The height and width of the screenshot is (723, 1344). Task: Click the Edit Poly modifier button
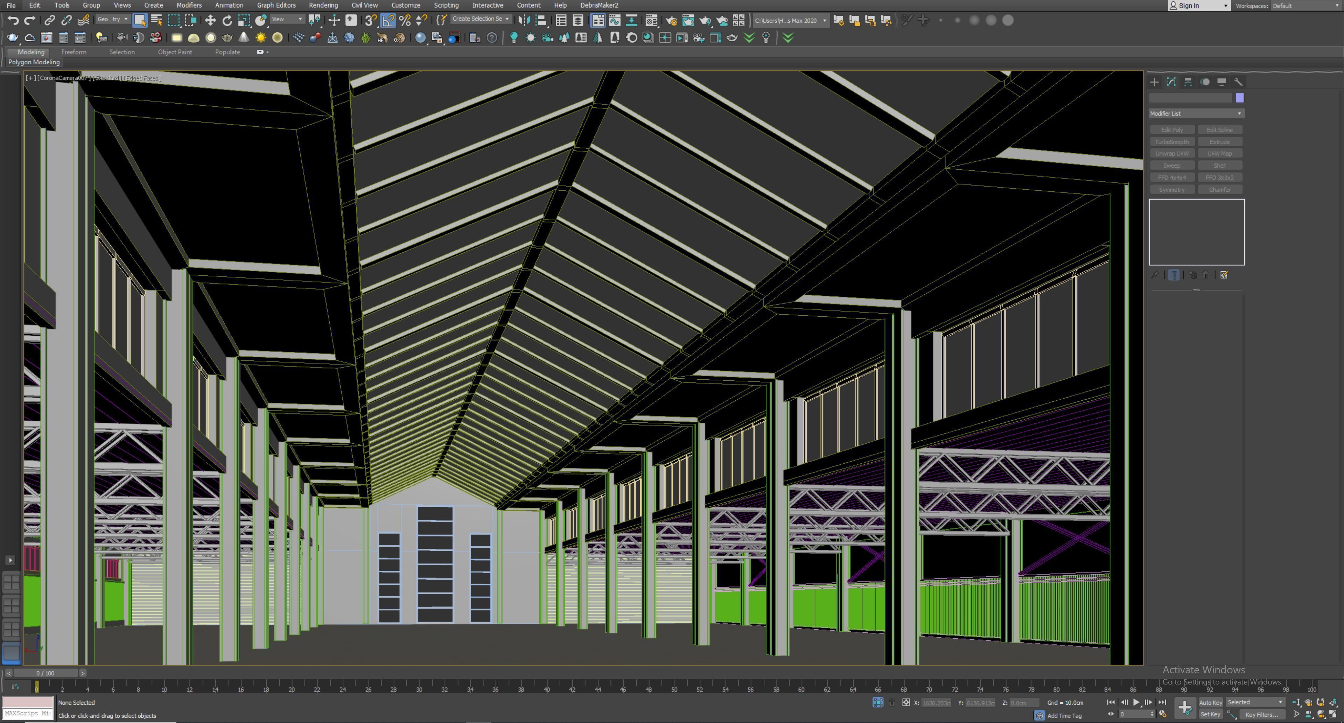1172,130
